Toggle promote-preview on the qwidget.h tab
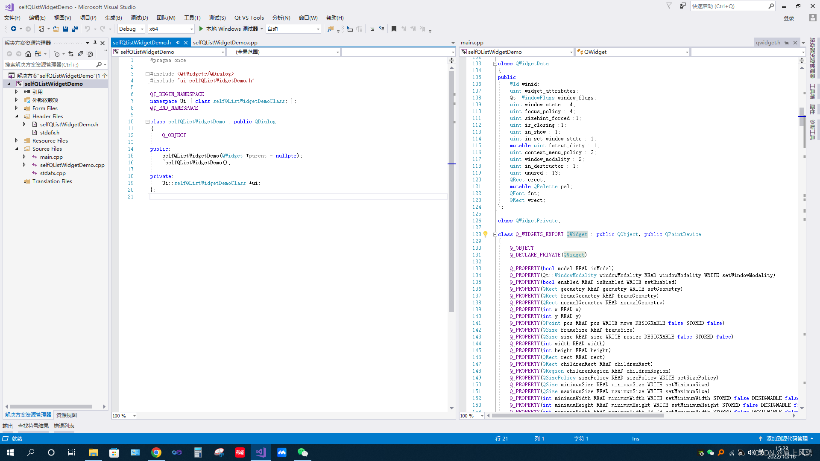The width and height of the screenshot is (820, 461). click(787, 42)
